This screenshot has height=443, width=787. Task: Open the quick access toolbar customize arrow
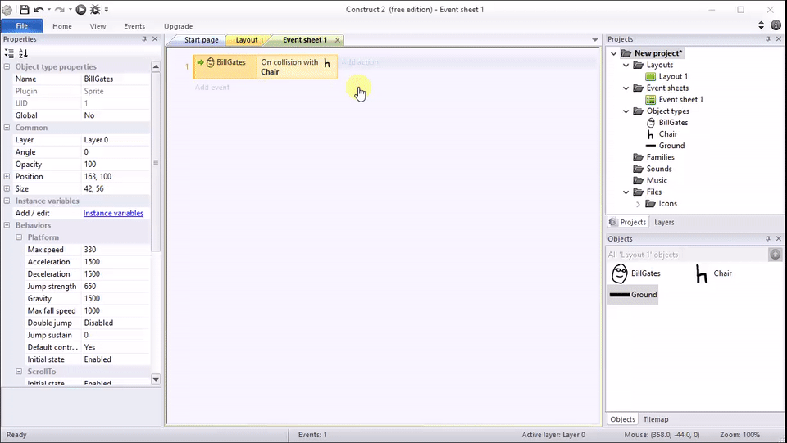click(107, 10)
